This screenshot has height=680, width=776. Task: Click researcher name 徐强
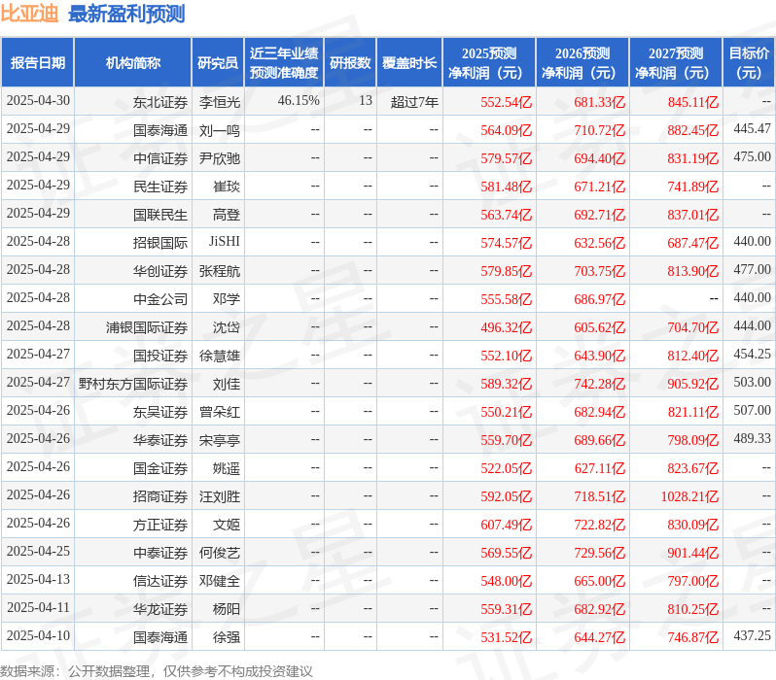pos(227,638)
